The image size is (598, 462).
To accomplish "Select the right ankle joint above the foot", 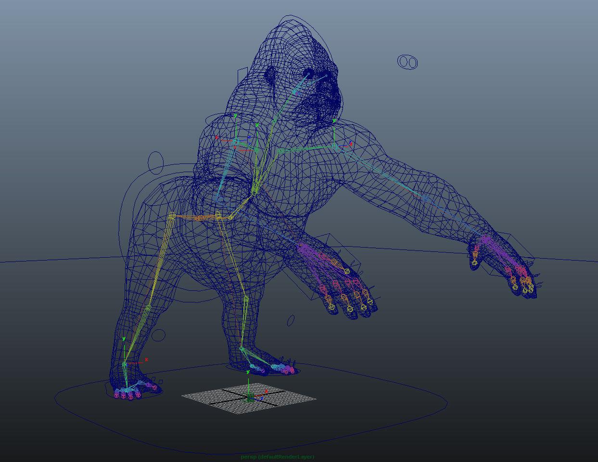I will [242, 349].
